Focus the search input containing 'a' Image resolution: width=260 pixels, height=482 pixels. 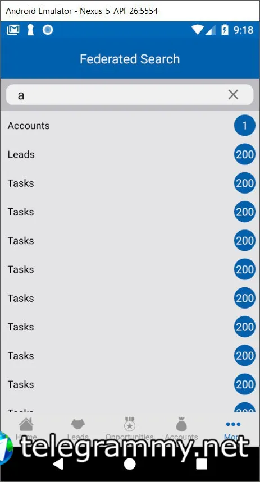tap(130, 95)
